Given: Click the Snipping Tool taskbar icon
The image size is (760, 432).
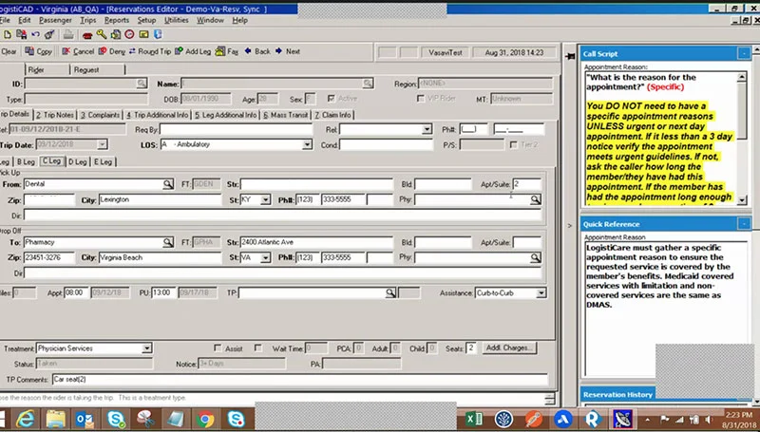Looking at the screenshot, I should pyautogui.click(x=145, y=419).
